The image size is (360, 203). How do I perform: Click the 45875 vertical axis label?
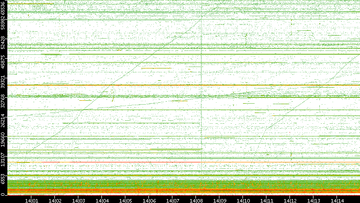tap(4, 67)
